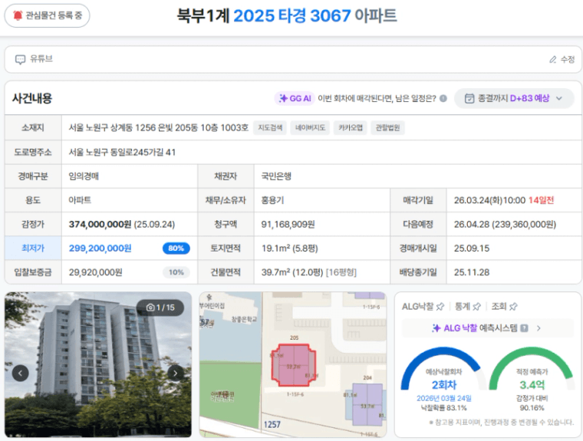
Task: Open the 지도검색 map search button
Action: point(271,128)
